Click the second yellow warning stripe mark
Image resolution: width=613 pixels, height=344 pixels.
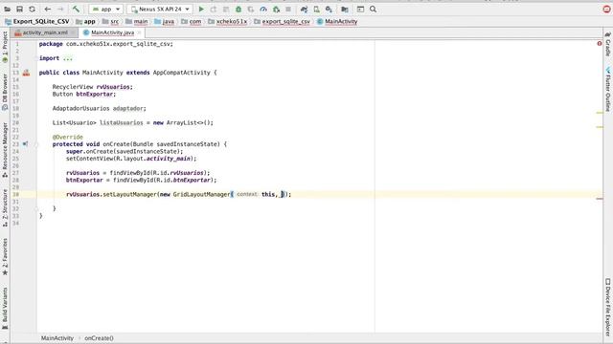point(600,127)
